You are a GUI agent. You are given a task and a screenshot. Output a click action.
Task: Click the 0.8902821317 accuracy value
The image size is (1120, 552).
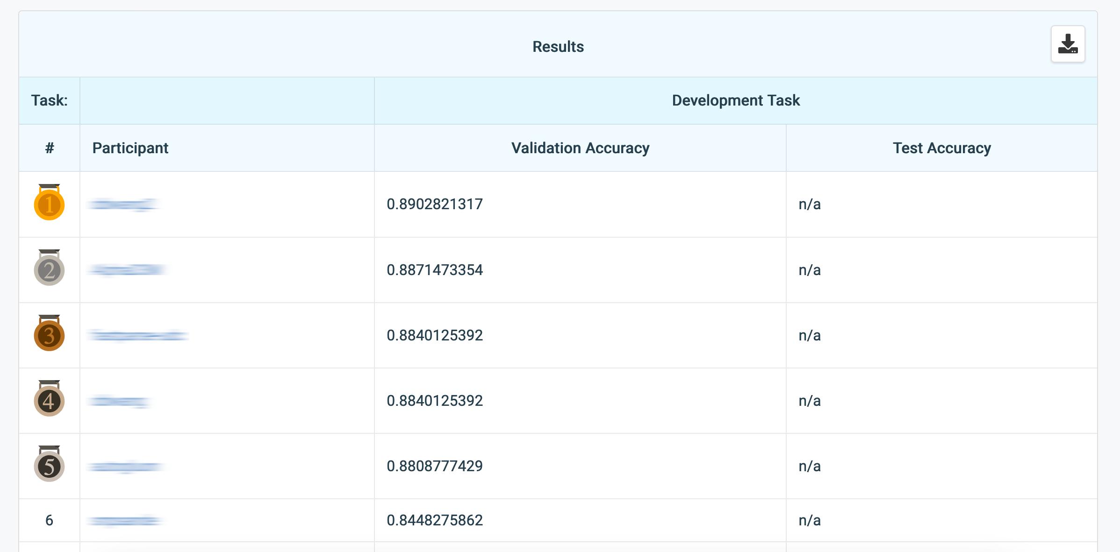[435, 204]
